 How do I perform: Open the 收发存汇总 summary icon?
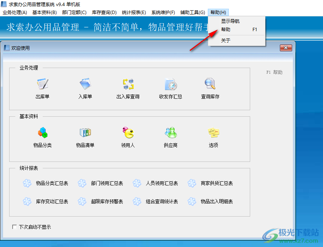(171, 84)
